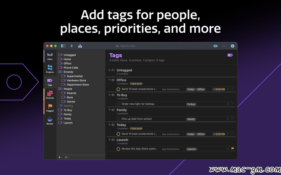281x175 pixels.
Task: Click the Clean Up inbox tray icon
Action: point(80,46)
